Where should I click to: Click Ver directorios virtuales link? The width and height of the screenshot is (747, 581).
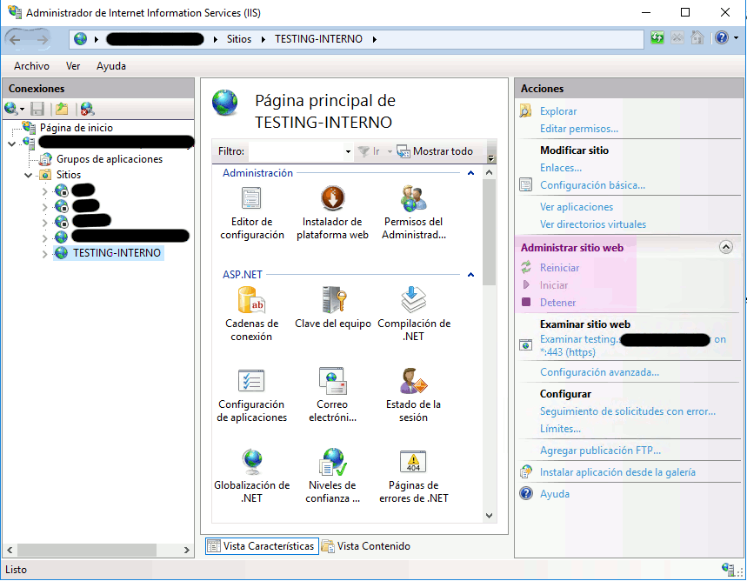click(x=593, y=224)
